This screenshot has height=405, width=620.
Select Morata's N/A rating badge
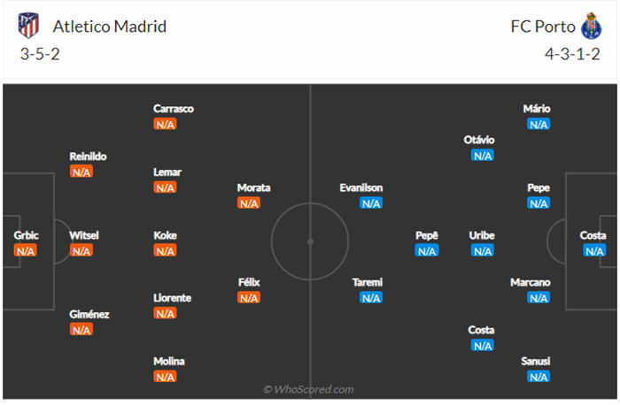pos(249,203)
